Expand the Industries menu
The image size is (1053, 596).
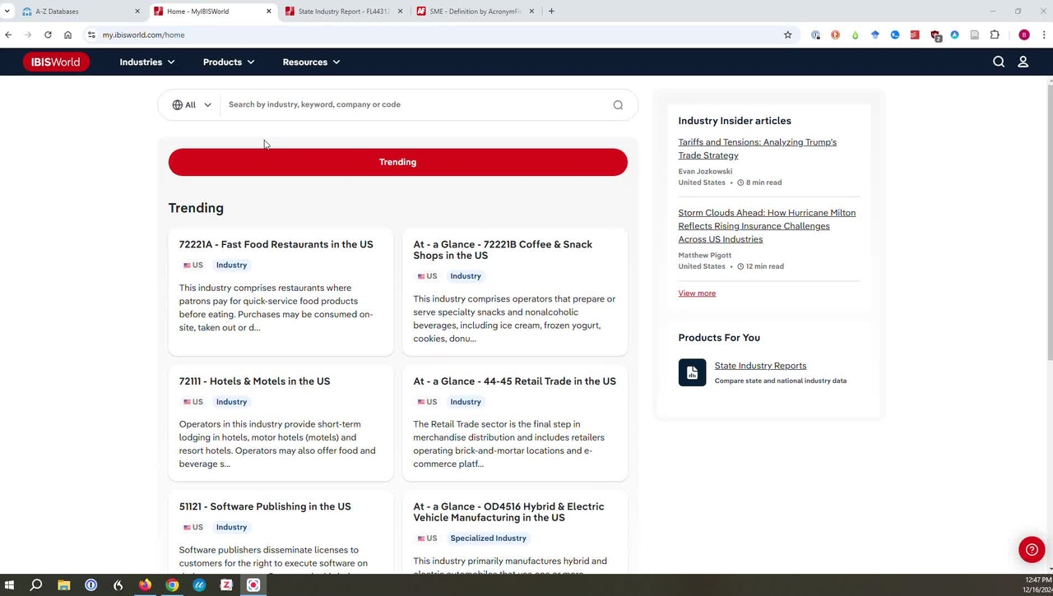(147, 62)
